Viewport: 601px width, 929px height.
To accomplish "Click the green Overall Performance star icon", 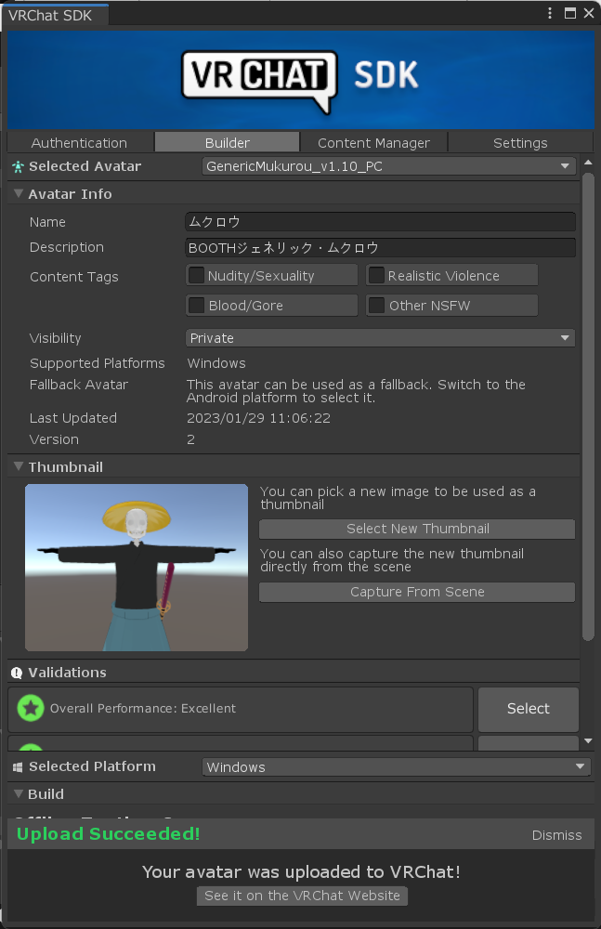I will (31, 708).
